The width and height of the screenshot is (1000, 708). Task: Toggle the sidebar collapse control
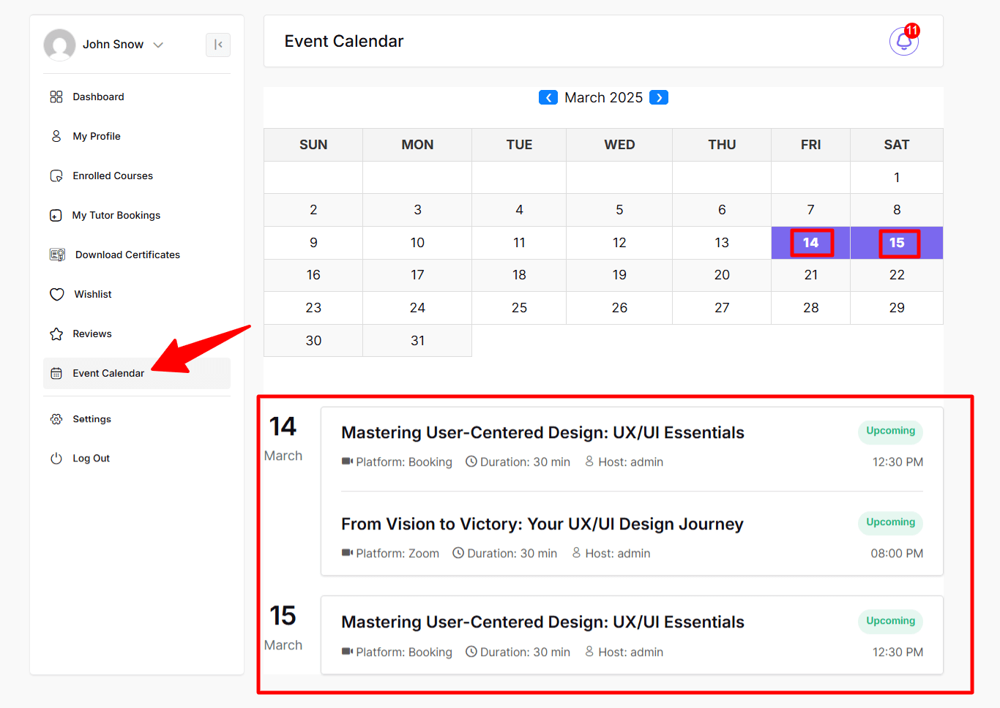[x=217, y=45]
